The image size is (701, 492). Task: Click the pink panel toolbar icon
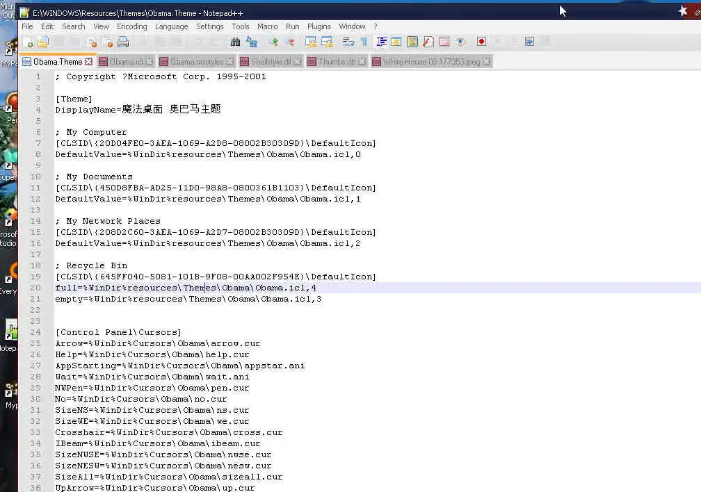tap(444, 42)
